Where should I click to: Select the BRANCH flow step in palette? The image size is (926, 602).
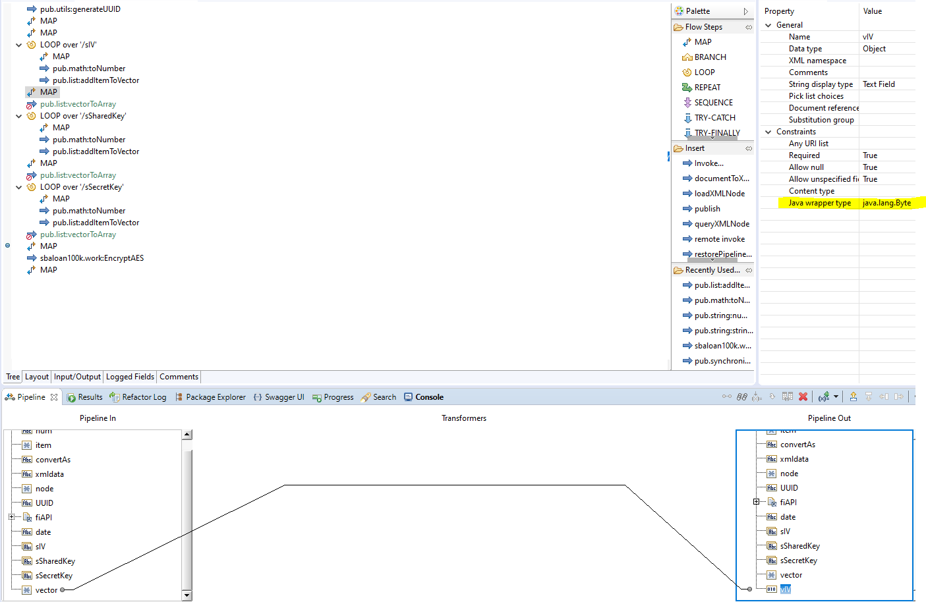(704, 57)
